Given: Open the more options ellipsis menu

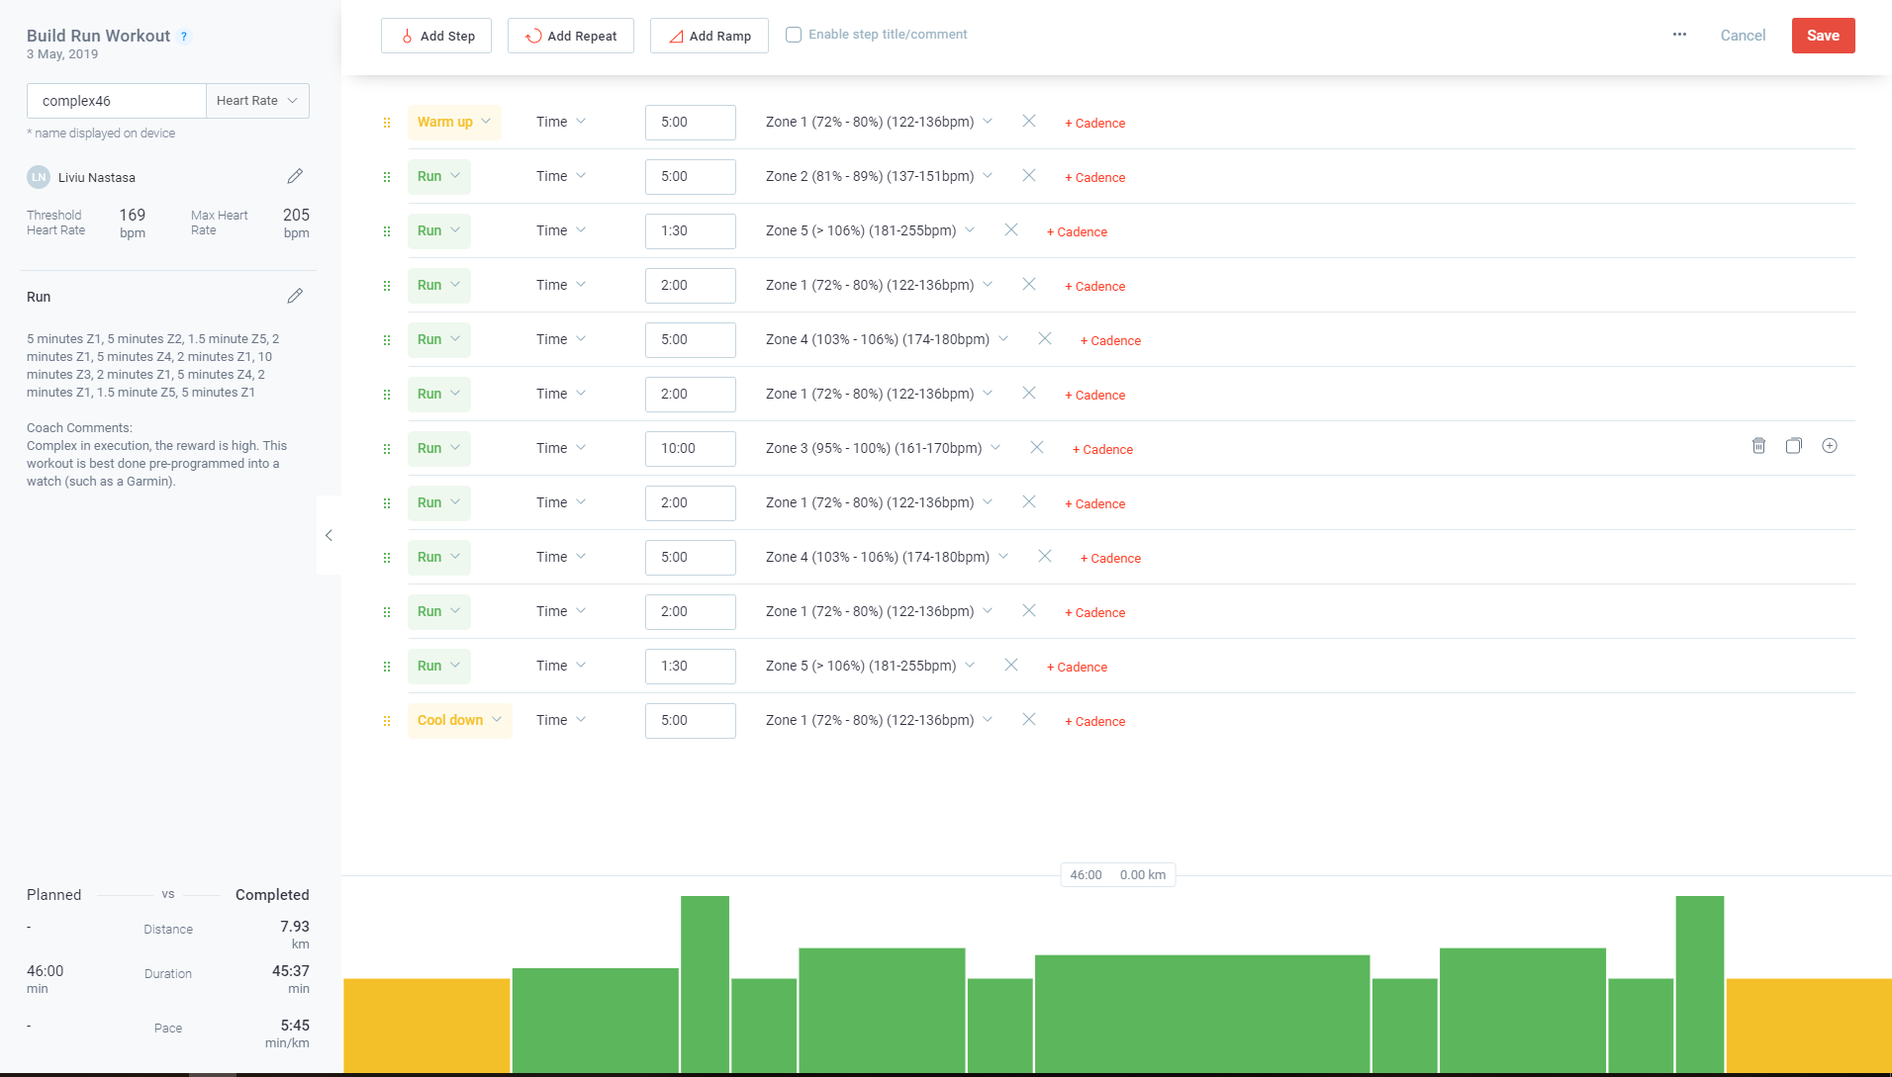Looking at the screenshot, I should pyautogui.click(x=1679, y=35).
